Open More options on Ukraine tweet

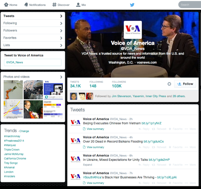[190, 165]
